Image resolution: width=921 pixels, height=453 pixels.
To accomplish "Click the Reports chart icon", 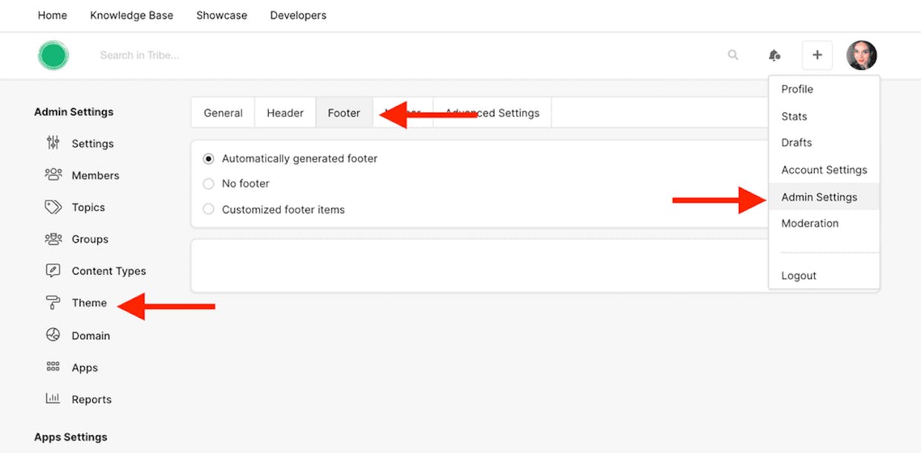I will 53,399.
